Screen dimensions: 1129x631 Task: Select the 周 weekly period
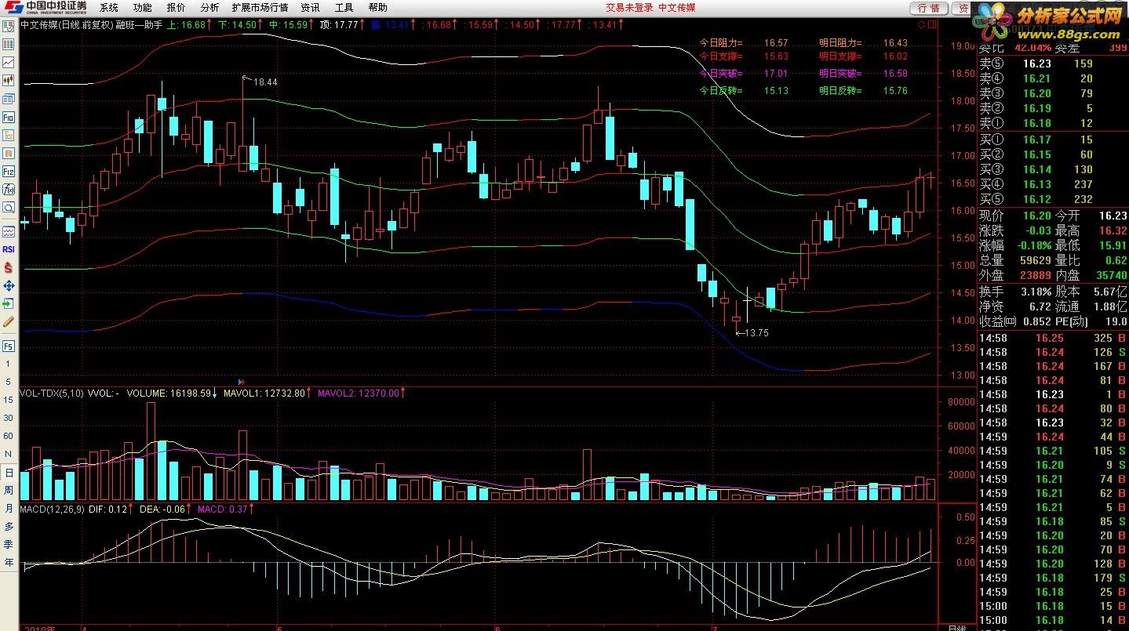point(9,491)
